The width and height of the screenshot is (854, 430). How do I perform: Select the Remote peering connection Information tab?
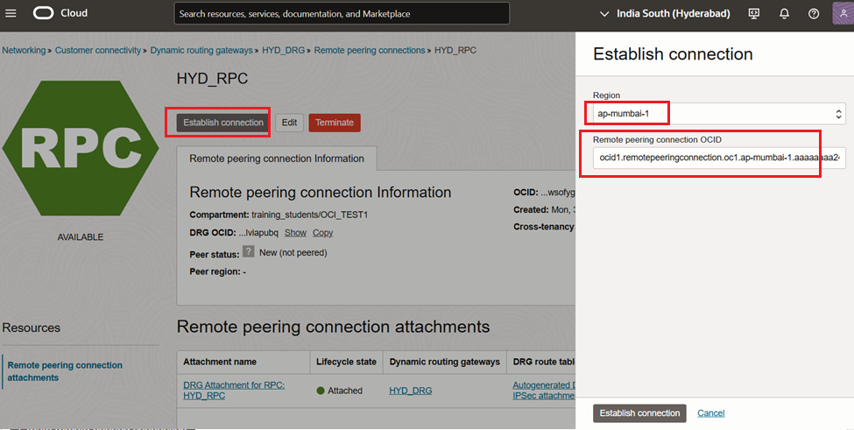click(277, 159)
